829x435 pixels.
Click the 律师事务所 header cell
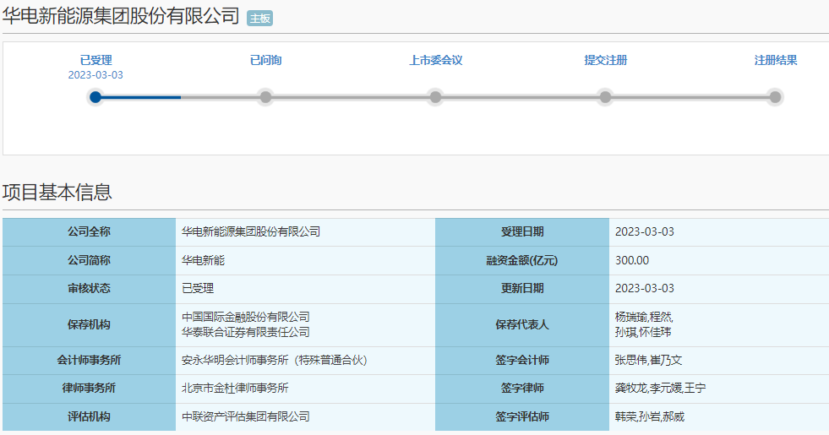[89, 389]
